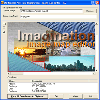This screenshot has width=100, height=100.
Task: Click the application icon in title bar
Action: (x=2, y=3)
